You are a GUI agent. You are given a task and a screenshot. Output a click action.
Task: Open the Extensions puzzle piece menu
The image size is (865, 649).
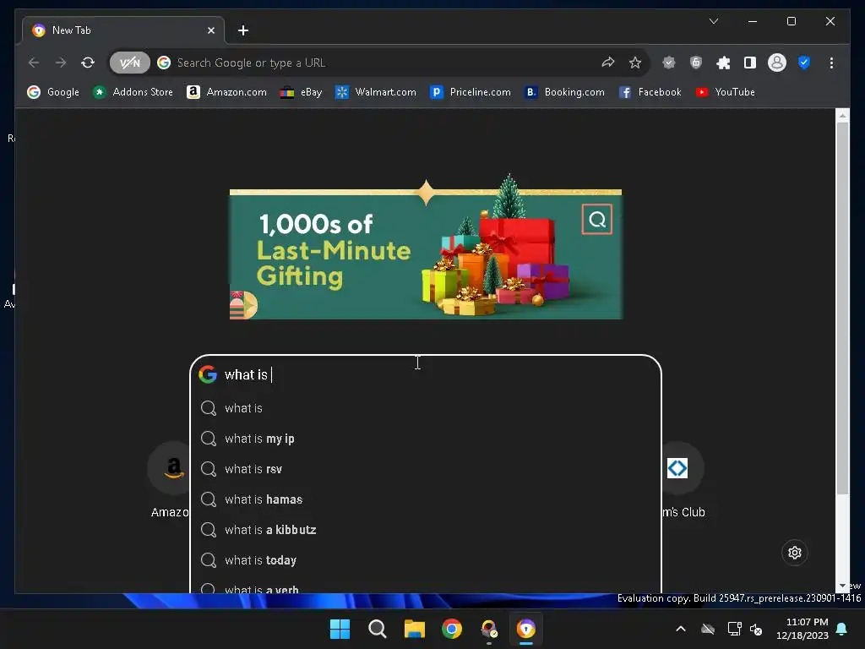point(723,63)
